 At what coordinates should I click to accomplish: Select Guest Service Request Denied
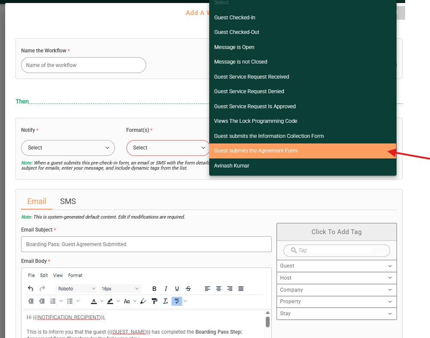(303, 91)
